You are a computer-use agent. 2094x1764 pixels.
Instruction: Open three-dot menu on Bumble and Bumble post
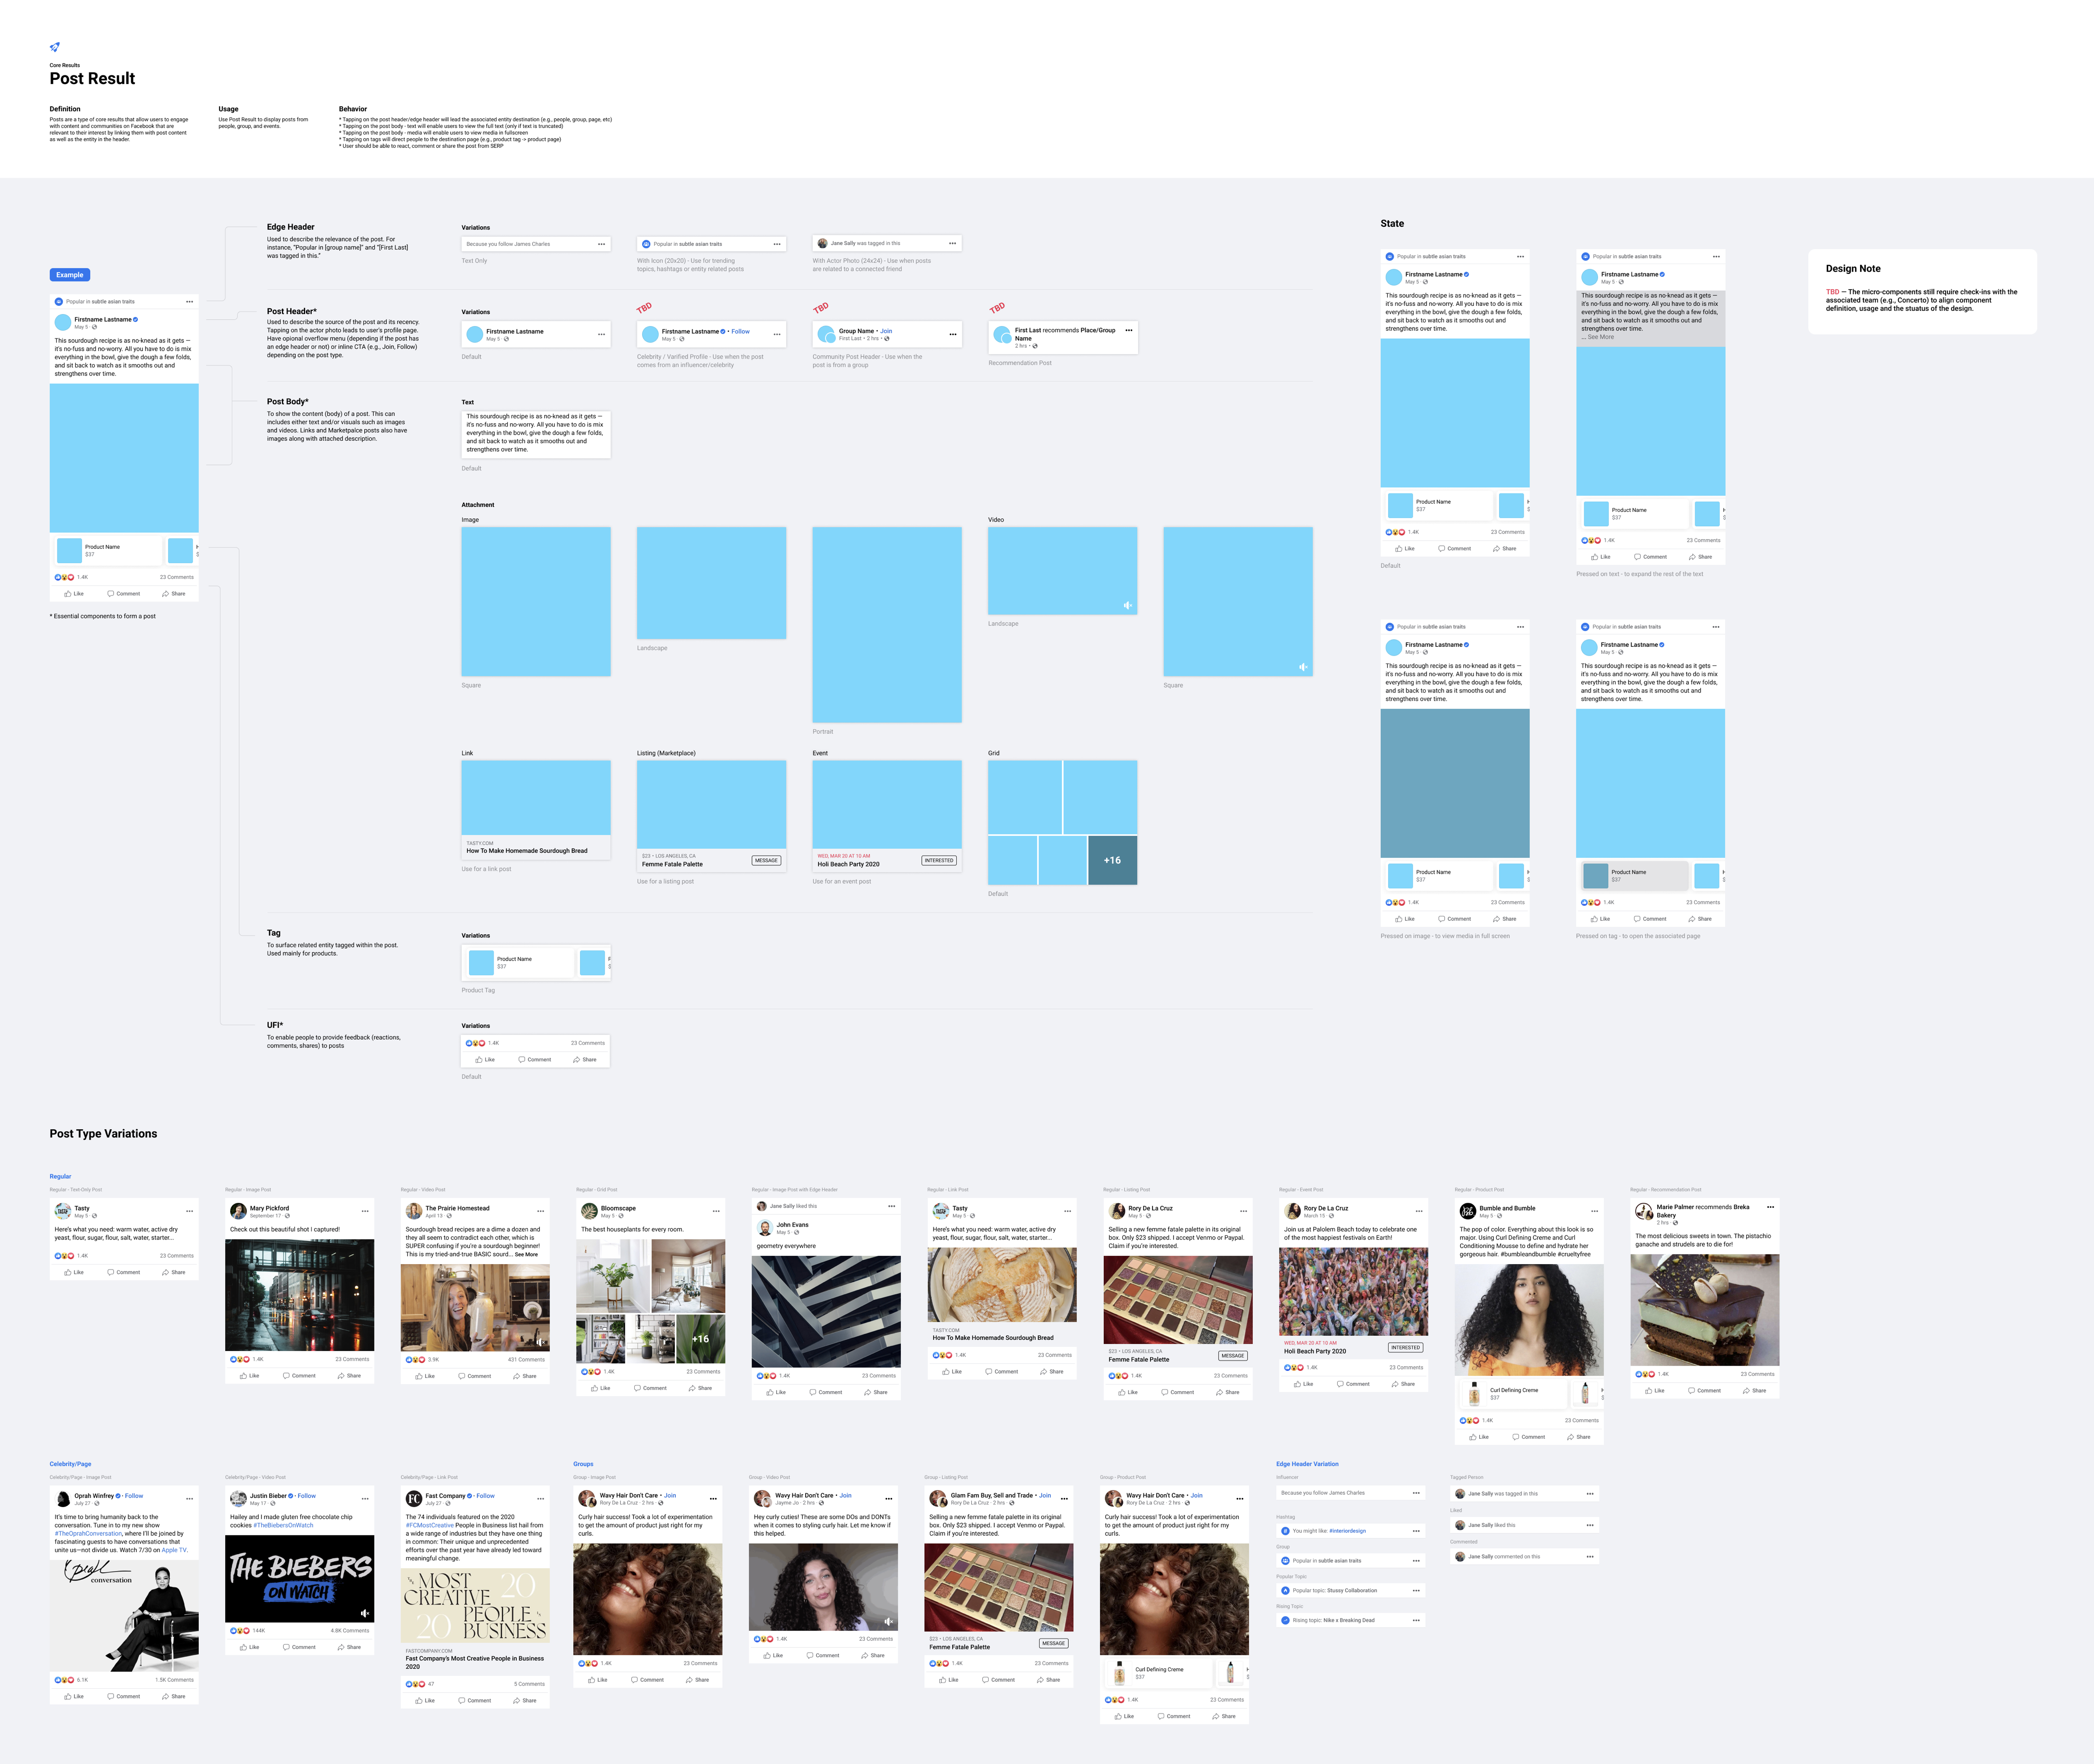coord(1595,1211)
